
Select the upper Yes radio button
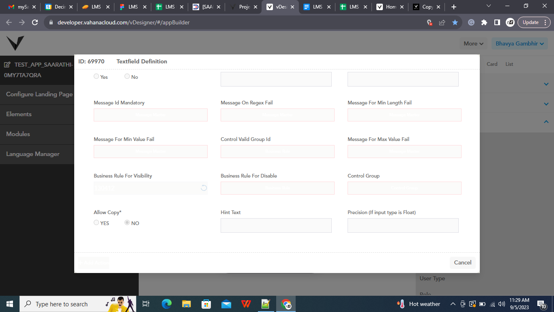(x=97, y=76)
